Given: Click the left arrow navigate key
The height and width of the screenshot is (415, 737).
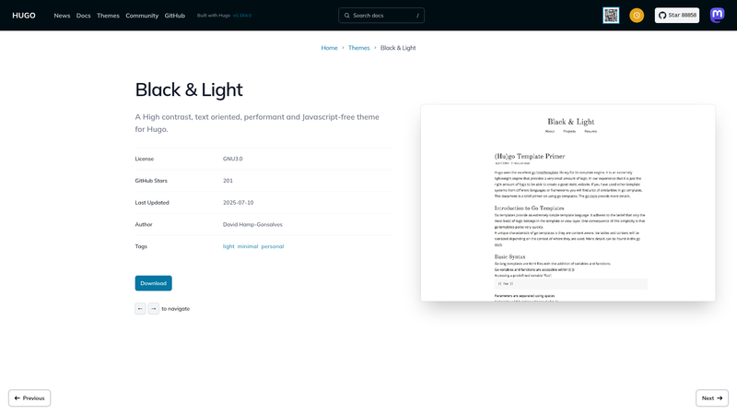Looking at the screenshot, I should (140, 309).
